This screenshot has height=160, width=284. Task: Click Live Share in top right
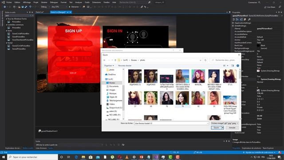click(x=269, y=7)
